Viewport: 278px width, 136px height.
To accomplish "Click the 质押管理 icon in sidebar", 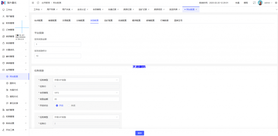I will tap(3, 37).
